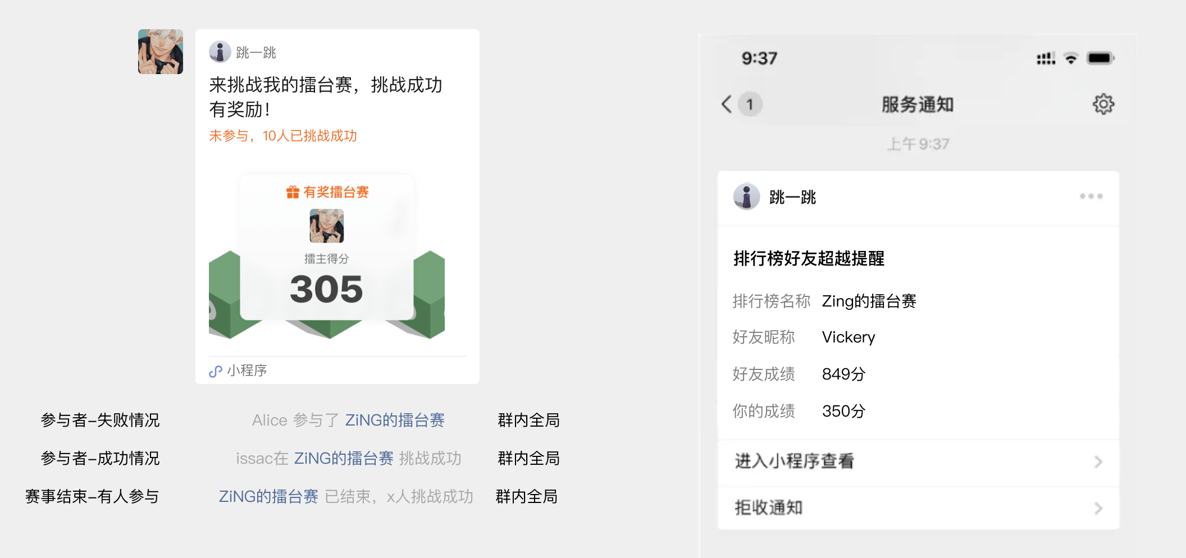1186x558 pixels.
Task: Click 跳一跳 avatar in notification card
Action: pyautogui.click(x=746, y=197)
